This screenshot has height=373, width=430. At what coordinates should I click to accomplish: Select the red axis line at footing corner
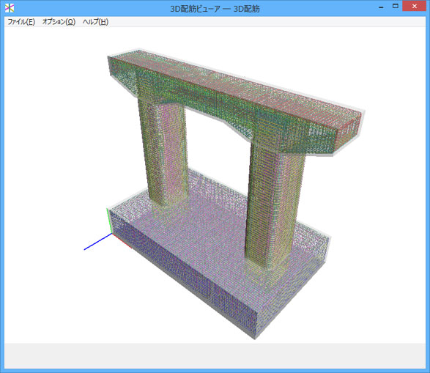(122, 241)
